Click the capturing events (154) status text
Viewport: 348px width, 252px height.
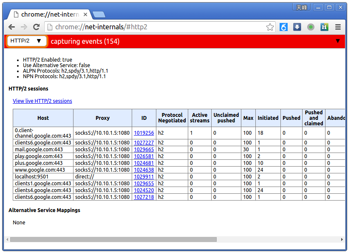tap(85, 41)
